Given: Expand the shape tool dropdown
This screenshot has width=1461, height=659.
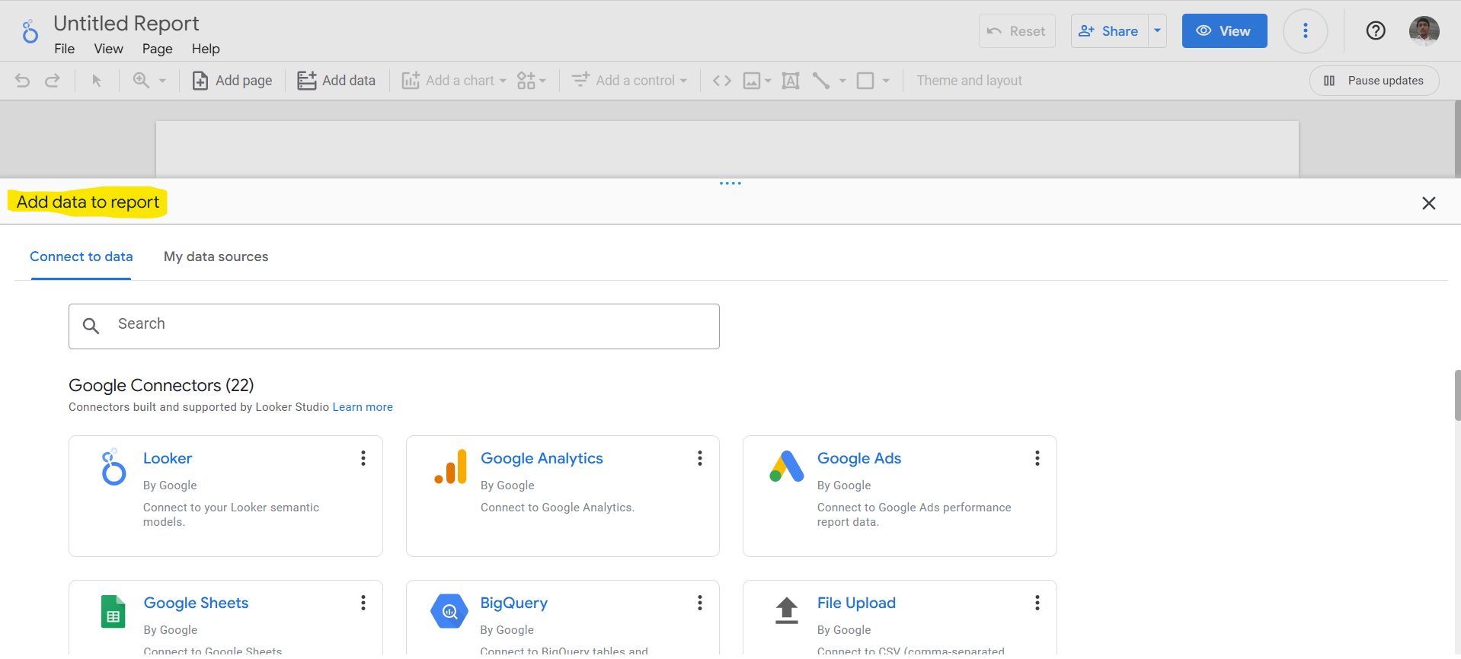Looking at the screenshot, I should pos(886,81).
